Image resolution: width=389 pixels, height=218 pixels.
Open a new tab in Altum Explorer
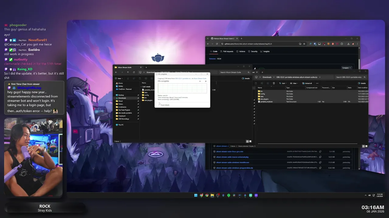point(146,68)
